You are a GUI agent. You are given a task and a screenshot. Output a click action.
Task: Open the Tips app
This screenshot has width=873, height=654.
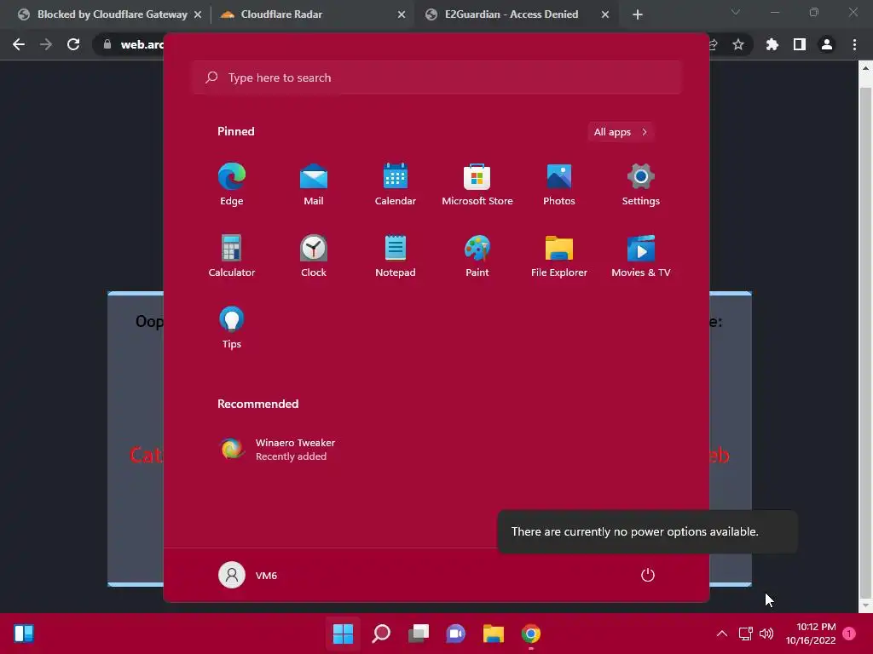[232, 328]
